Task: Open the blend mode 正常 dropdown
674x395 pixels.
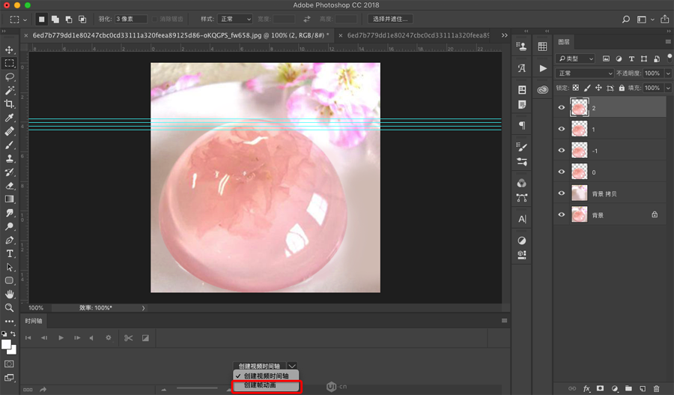Action: coord(586,73)
